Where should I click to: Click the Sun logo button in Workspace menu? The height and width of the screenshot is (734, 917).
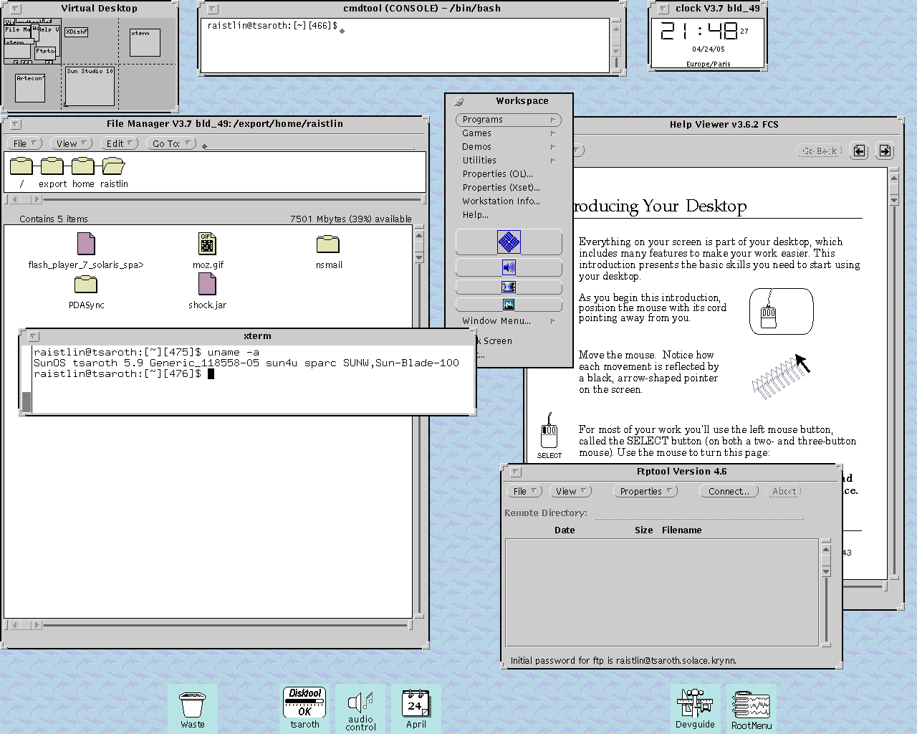coord(509,242)
